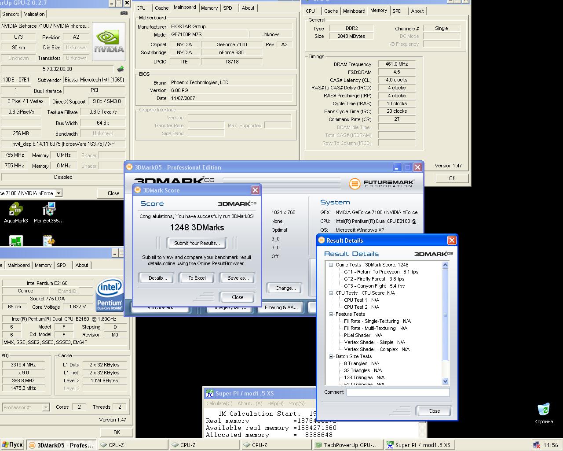This screenshot has height=451, width=563.
Task: Select the CPU Test 1 tree item
Action: tap(361, 300)
